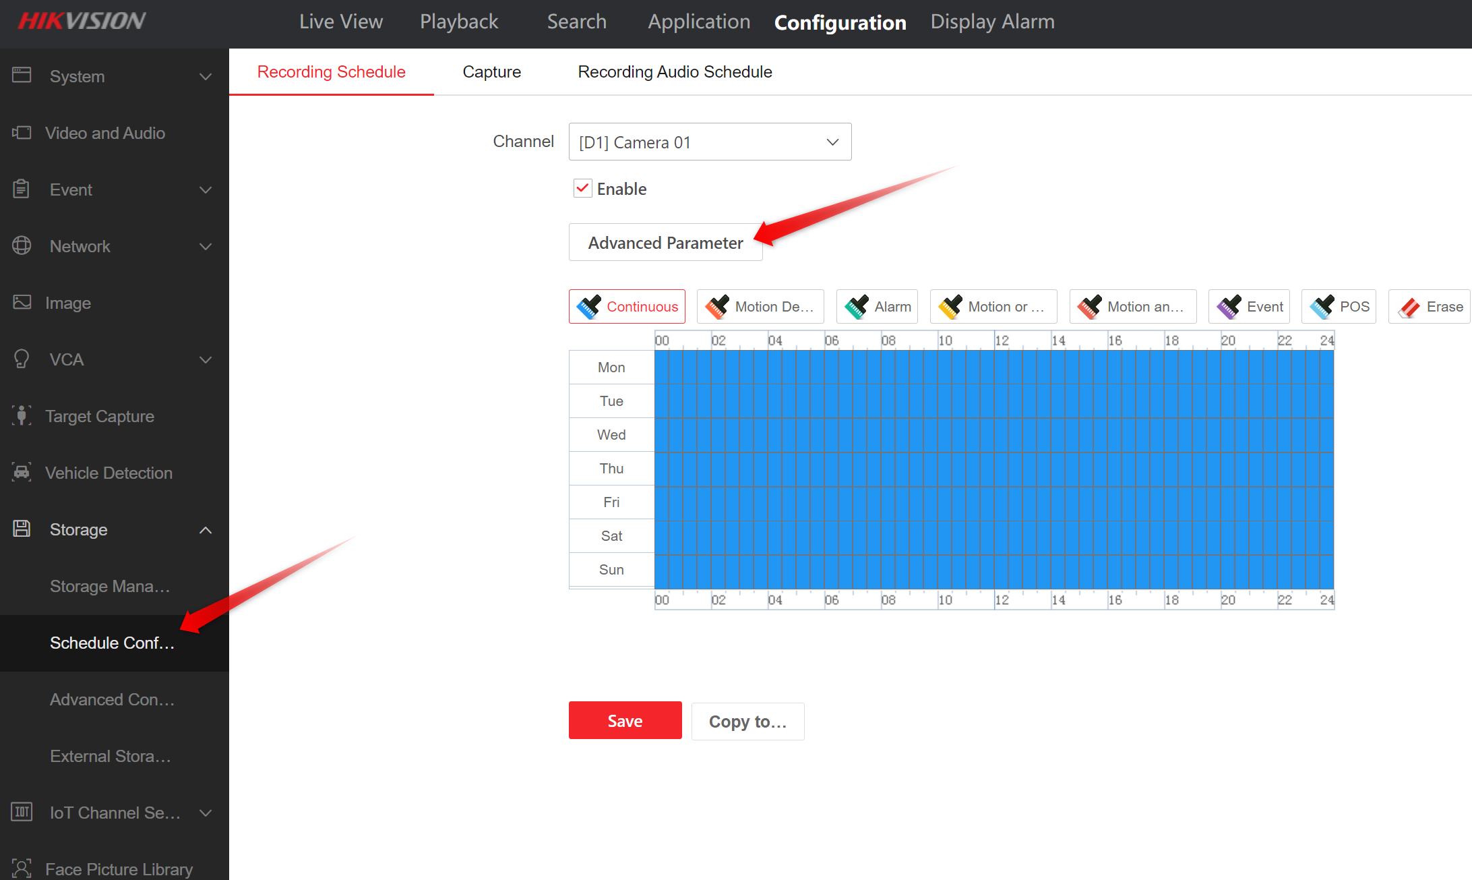Expand the Event menu chevron
1472x880 pixels.
(x=206, y=190)
